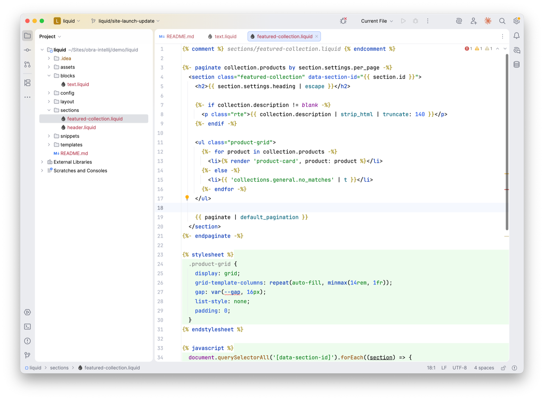Click the sections breadcrumb in navigation bar
Screen dimensions: 544x400
[x=59, y=368]
